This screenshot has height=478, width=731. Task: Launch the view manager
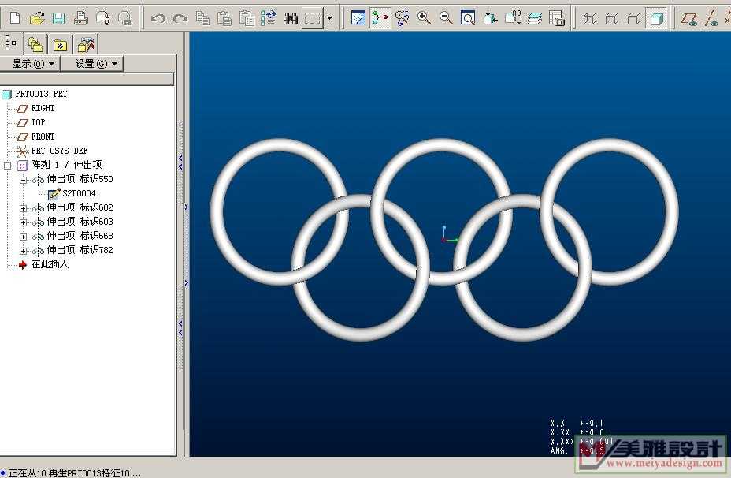click(557, 18)
